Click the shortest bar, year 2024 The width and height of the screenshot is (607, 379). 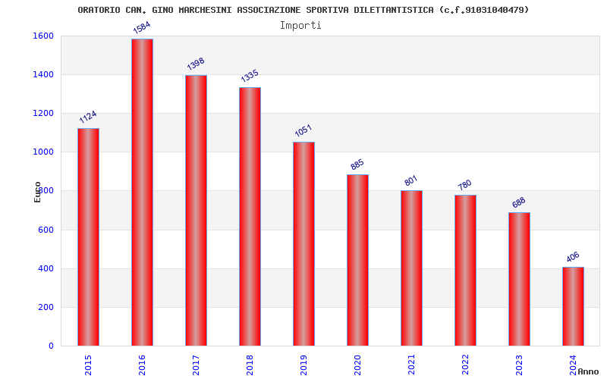tap(573, 306)
